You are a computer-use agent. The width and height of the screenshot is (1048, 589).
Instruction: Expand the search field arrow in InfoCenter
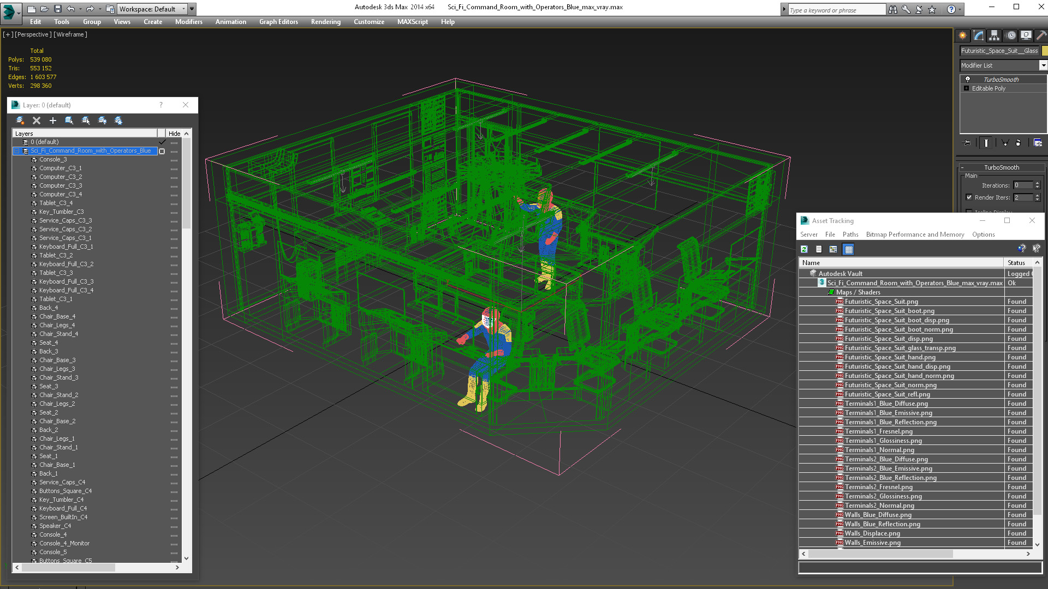coord(784,9)
